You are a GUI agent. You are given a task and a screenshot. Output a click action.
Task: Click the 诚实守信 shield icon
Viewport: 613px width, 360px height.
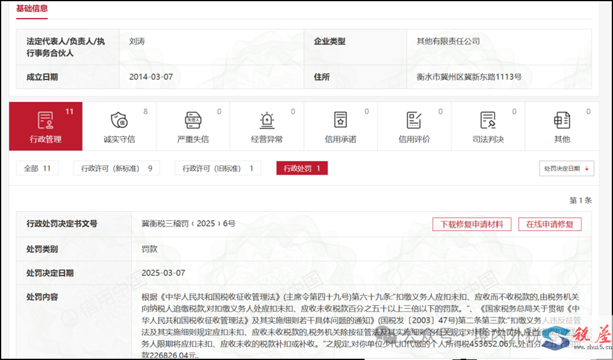(119, 120)
